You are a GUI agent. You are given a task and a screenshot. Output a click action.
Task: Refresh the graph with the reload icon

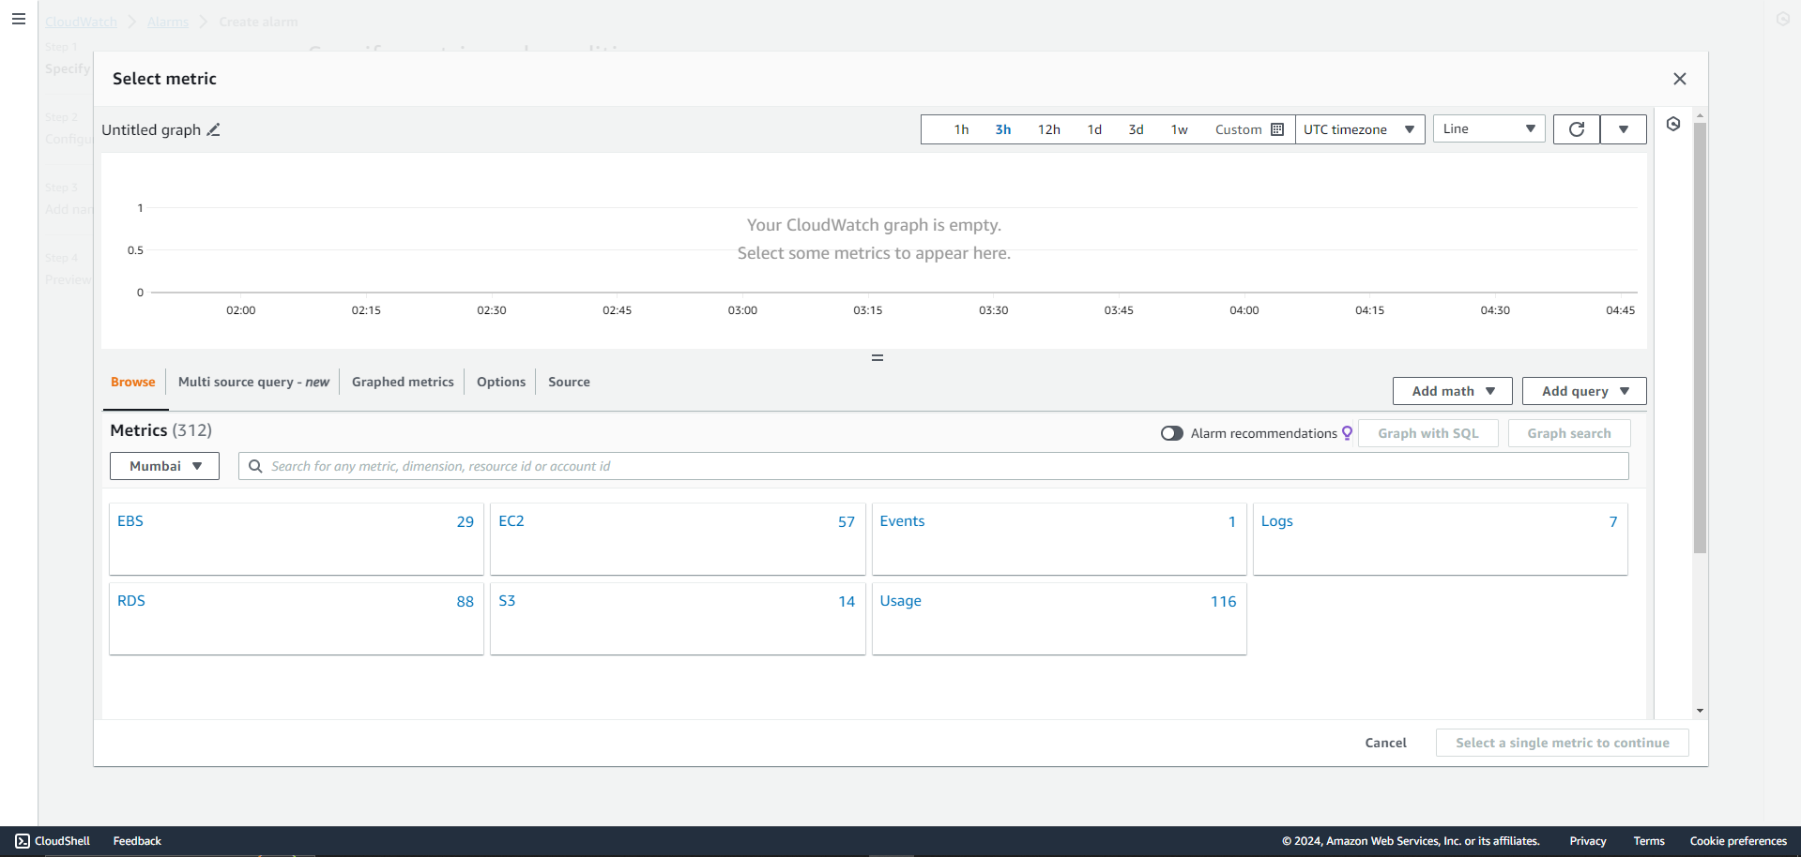(1577, 129)
